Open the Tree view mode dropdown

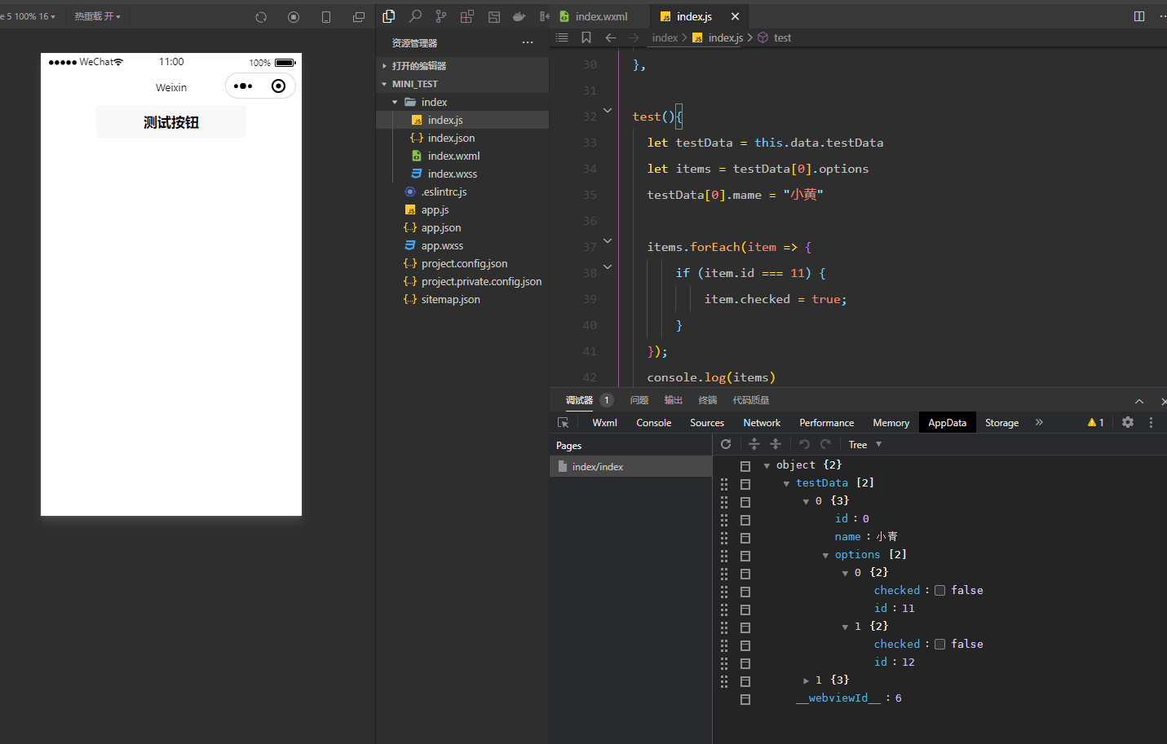(x=864, y=445)
